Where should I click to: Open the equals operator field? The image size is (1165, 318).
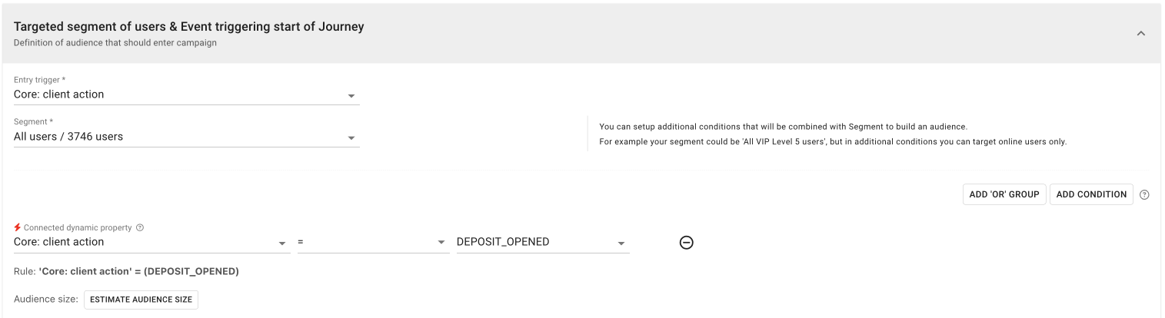pos(365,242)
